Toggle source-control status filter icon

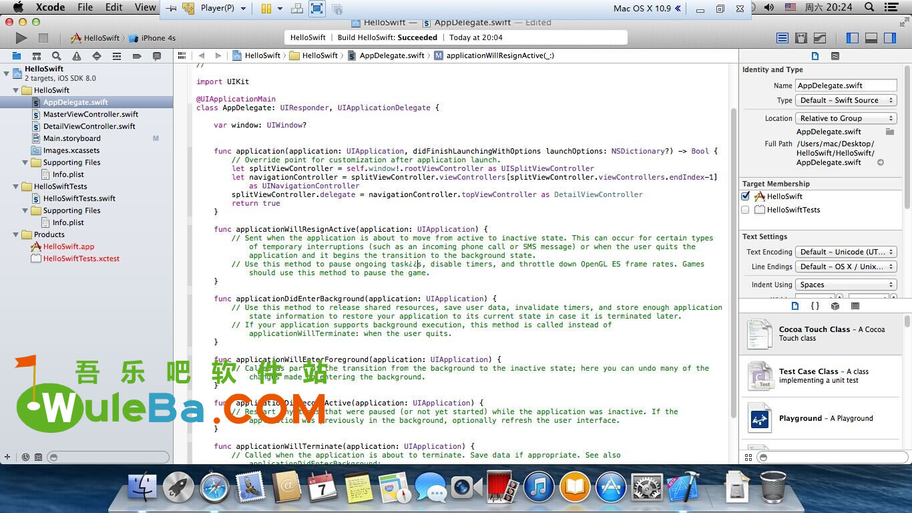[38, 458]
